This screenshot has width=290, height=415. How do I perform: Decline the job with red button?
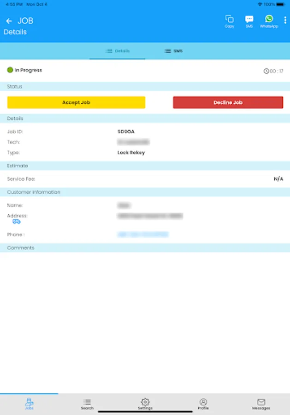point(228,102)
